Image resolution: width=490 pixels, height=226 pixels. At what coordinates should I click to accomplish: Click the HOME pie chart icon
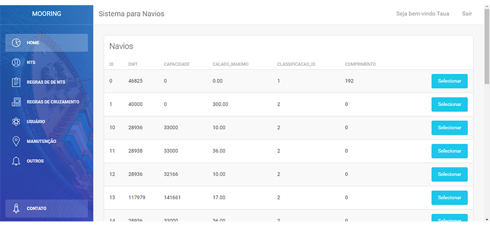[16, 43]
